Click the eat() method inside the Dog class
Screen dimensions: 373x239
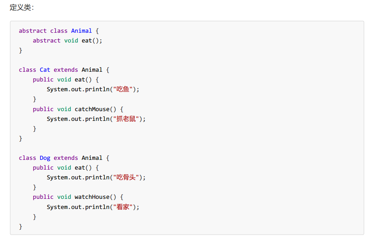click(x=83, y=168)
